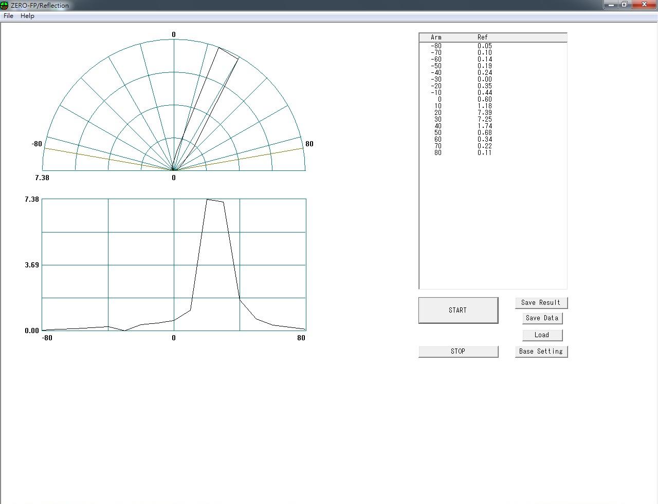Select the row with Ref value 0.11
Image resolution: width=658 pixels, height=504 pixels.
point(484,153)
